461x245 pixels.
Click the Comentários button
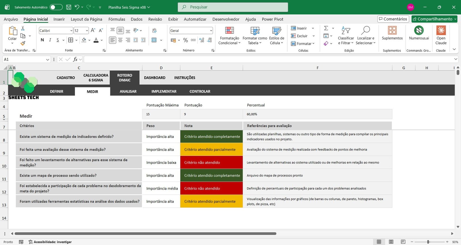click(x=393, y=19)
